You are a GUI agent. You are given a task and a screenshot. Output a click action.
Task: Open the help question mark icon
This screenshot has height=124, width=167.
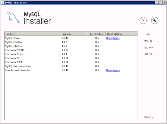point(143,20)
